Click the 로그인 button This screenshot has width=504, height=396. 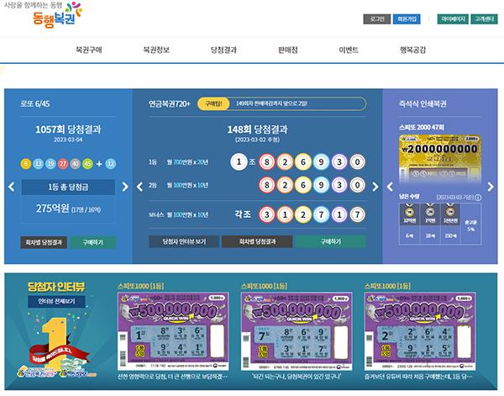(376, 19)
